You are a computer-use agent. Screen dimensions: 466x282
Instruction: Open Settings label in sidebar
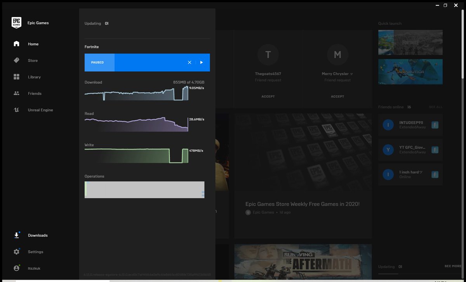coord(35,252)
